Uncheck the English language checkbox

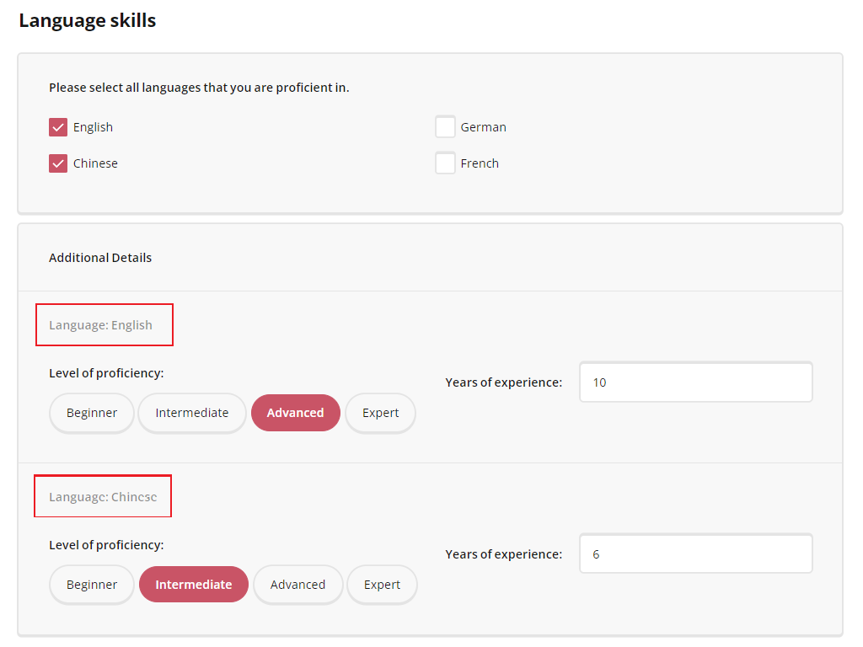point(57,126)
